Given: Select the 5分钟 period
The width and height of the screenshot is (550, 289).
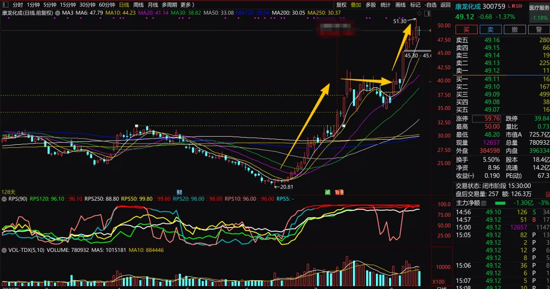Looking at the screenshot, I should tap(50, 5).
